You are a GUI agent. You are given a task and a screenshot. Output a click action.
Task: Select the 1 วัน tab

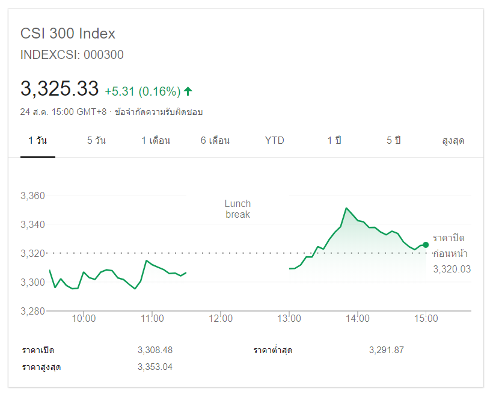click(x=38, y=141)
